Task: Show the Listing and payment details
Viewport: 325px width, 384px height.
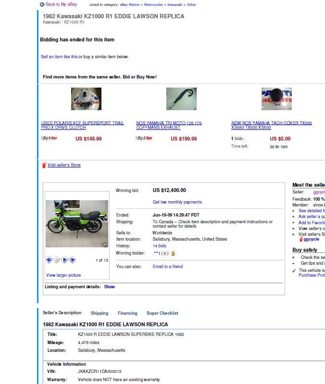Action: click(110, 287)
